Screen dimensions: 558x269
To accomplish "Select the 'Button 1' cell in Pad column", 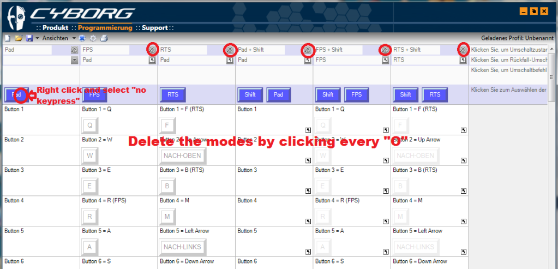I will pyautogui.click(x=41, y=119).
